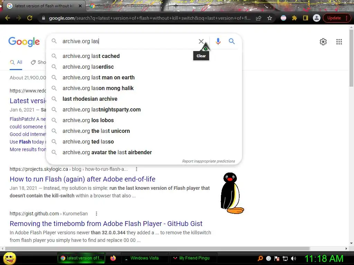
Task: Click the orange search tray icon
Action: (x=260, y=258)
